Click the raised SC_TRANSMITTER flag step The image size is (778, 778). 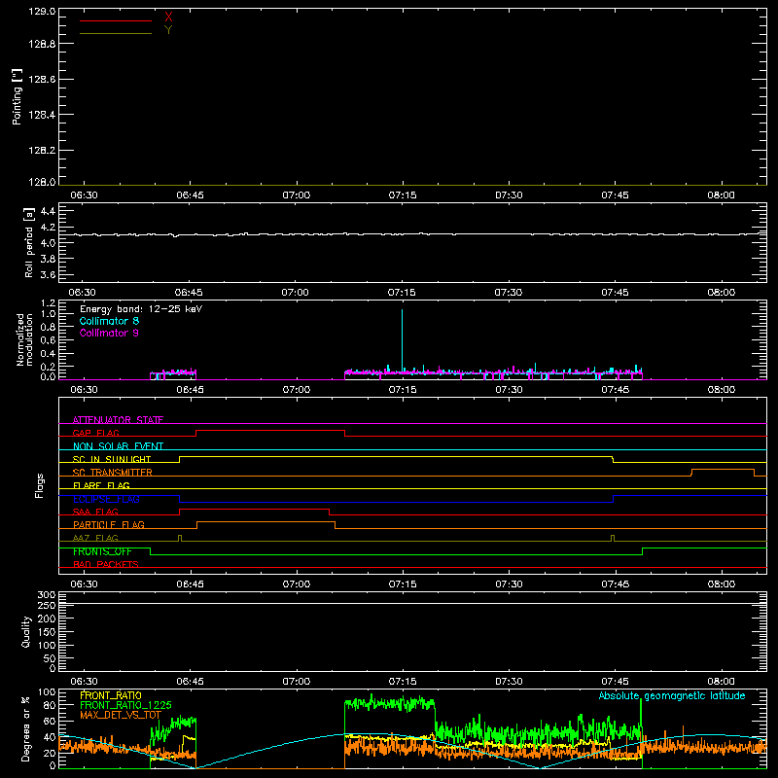pyautogui.click(x=723, y=470)
